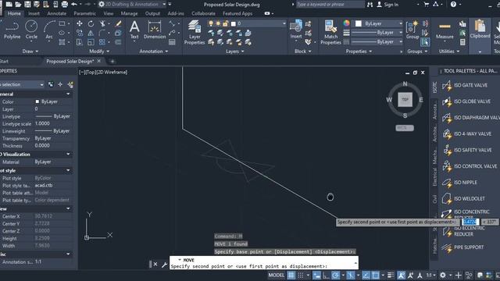The height and width of the screenshot is (281, 500).
Task: Toggle the drawing grid display in status bar
Action: [x=291, y=275]
